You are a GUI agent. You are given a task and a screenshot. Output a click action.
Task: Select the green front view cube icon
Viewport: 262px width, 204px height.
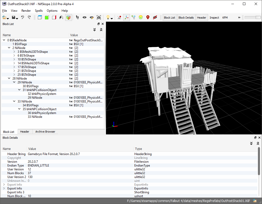[x=47, y=17]
